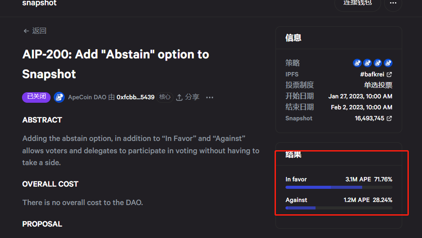Click the In favor result progress bar
The height and width of the screenshot is (238, 422).
click(x=338, y=187)
